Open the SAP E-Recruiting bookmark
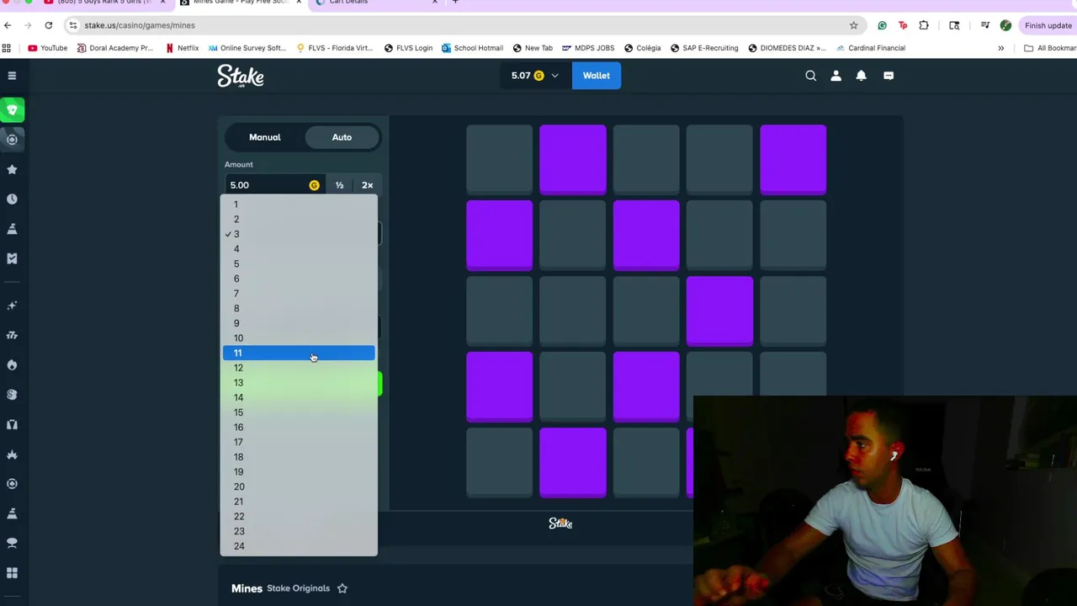 coord(703,48)
